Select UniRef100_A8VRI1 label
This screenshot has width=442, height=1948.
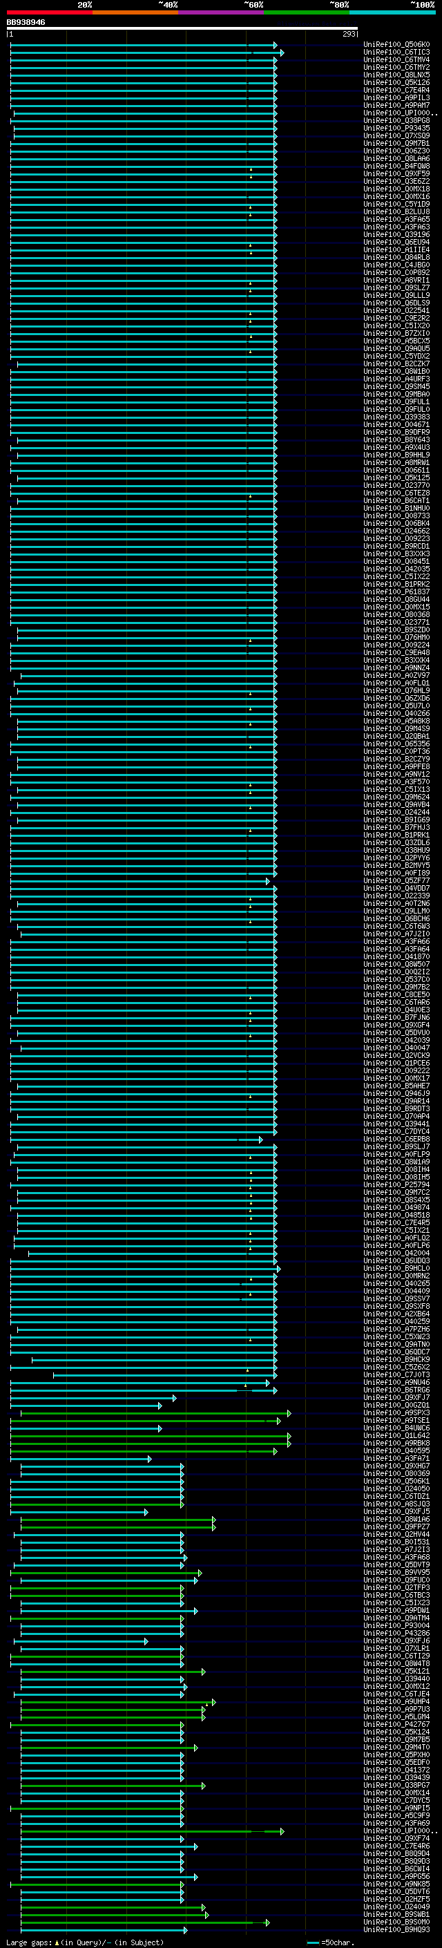396,281
